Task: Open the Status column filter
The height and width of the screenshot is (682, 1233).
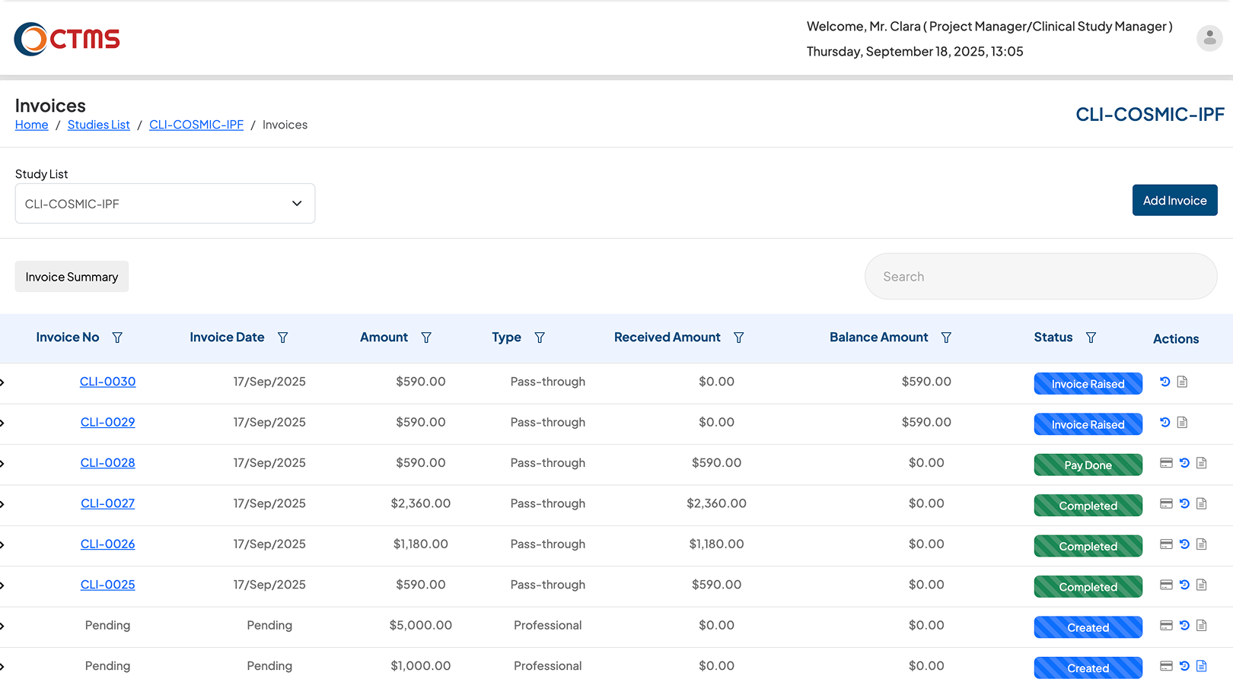Action: click(1091, 338)
